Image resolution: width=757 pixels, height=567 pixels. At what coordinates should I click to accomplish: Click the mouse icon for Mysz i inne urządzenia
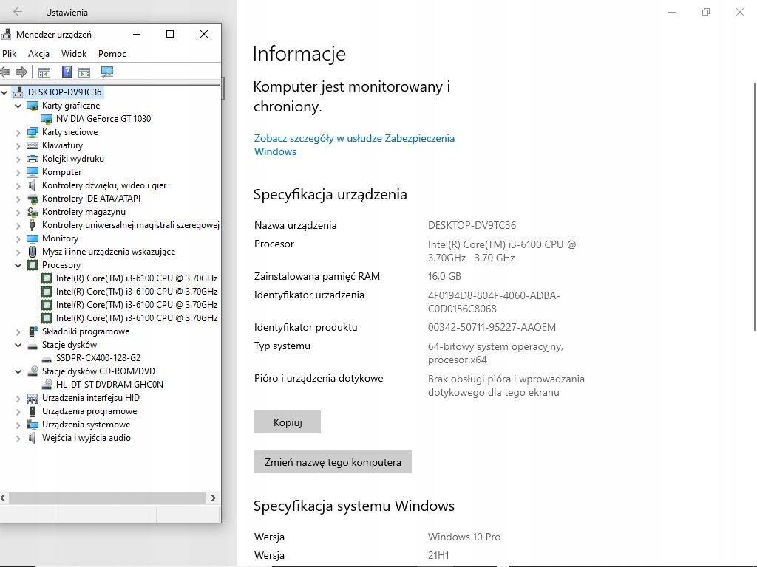click(33, 252)
